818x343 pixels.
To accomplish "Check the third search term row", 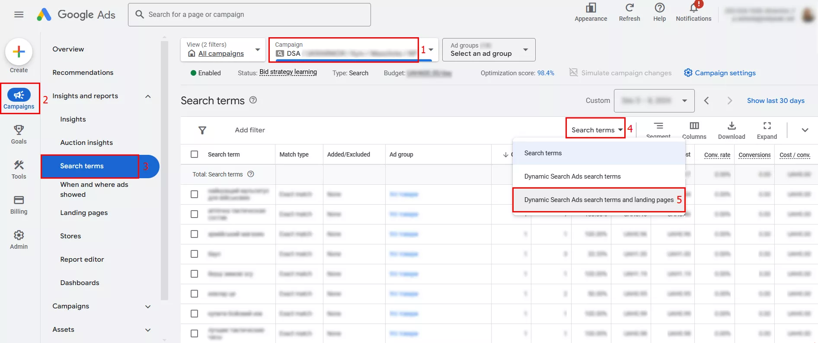I will click(195, 234).
